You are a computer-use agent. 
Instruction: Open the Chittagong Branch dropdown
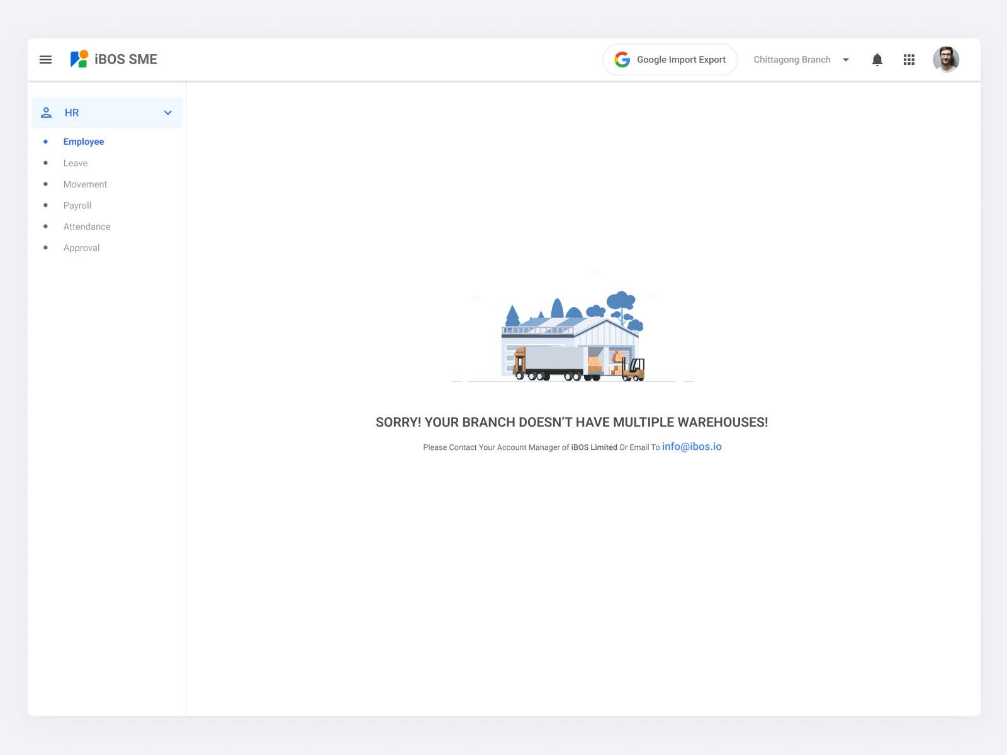tap(792, 59)
